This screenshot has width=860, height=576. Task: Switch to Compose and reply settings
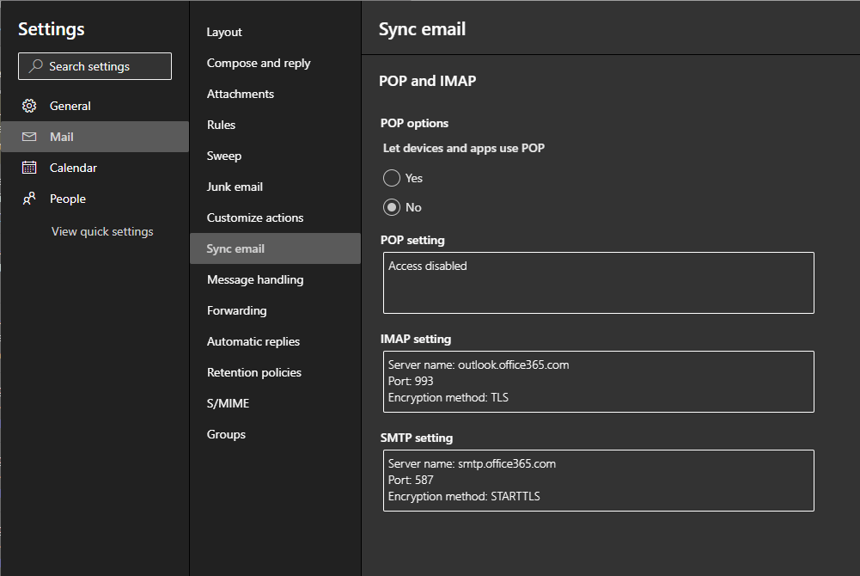coord(258,63)
